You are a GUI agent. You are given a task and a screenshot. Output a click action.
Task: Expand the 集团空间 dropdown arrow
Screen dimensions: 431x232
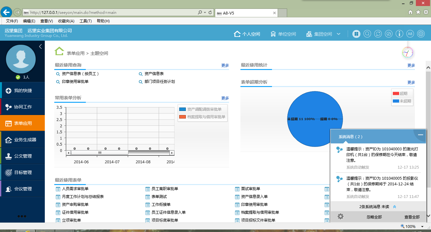339,34
